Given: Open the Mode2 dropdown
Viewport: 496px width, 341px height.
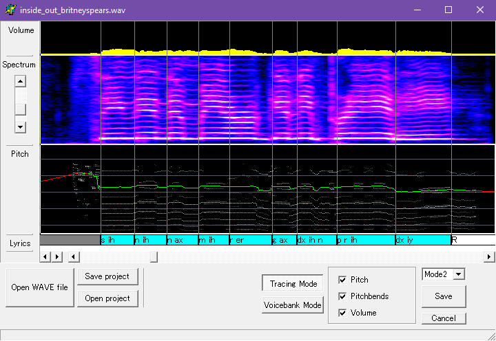Looking at the screenshot, I should [459, 274].
